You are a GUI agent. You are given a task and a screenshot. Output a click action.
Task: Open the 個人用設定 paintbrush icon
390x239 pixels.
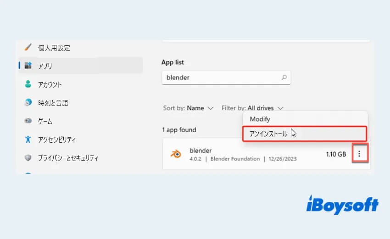[28, 48]
